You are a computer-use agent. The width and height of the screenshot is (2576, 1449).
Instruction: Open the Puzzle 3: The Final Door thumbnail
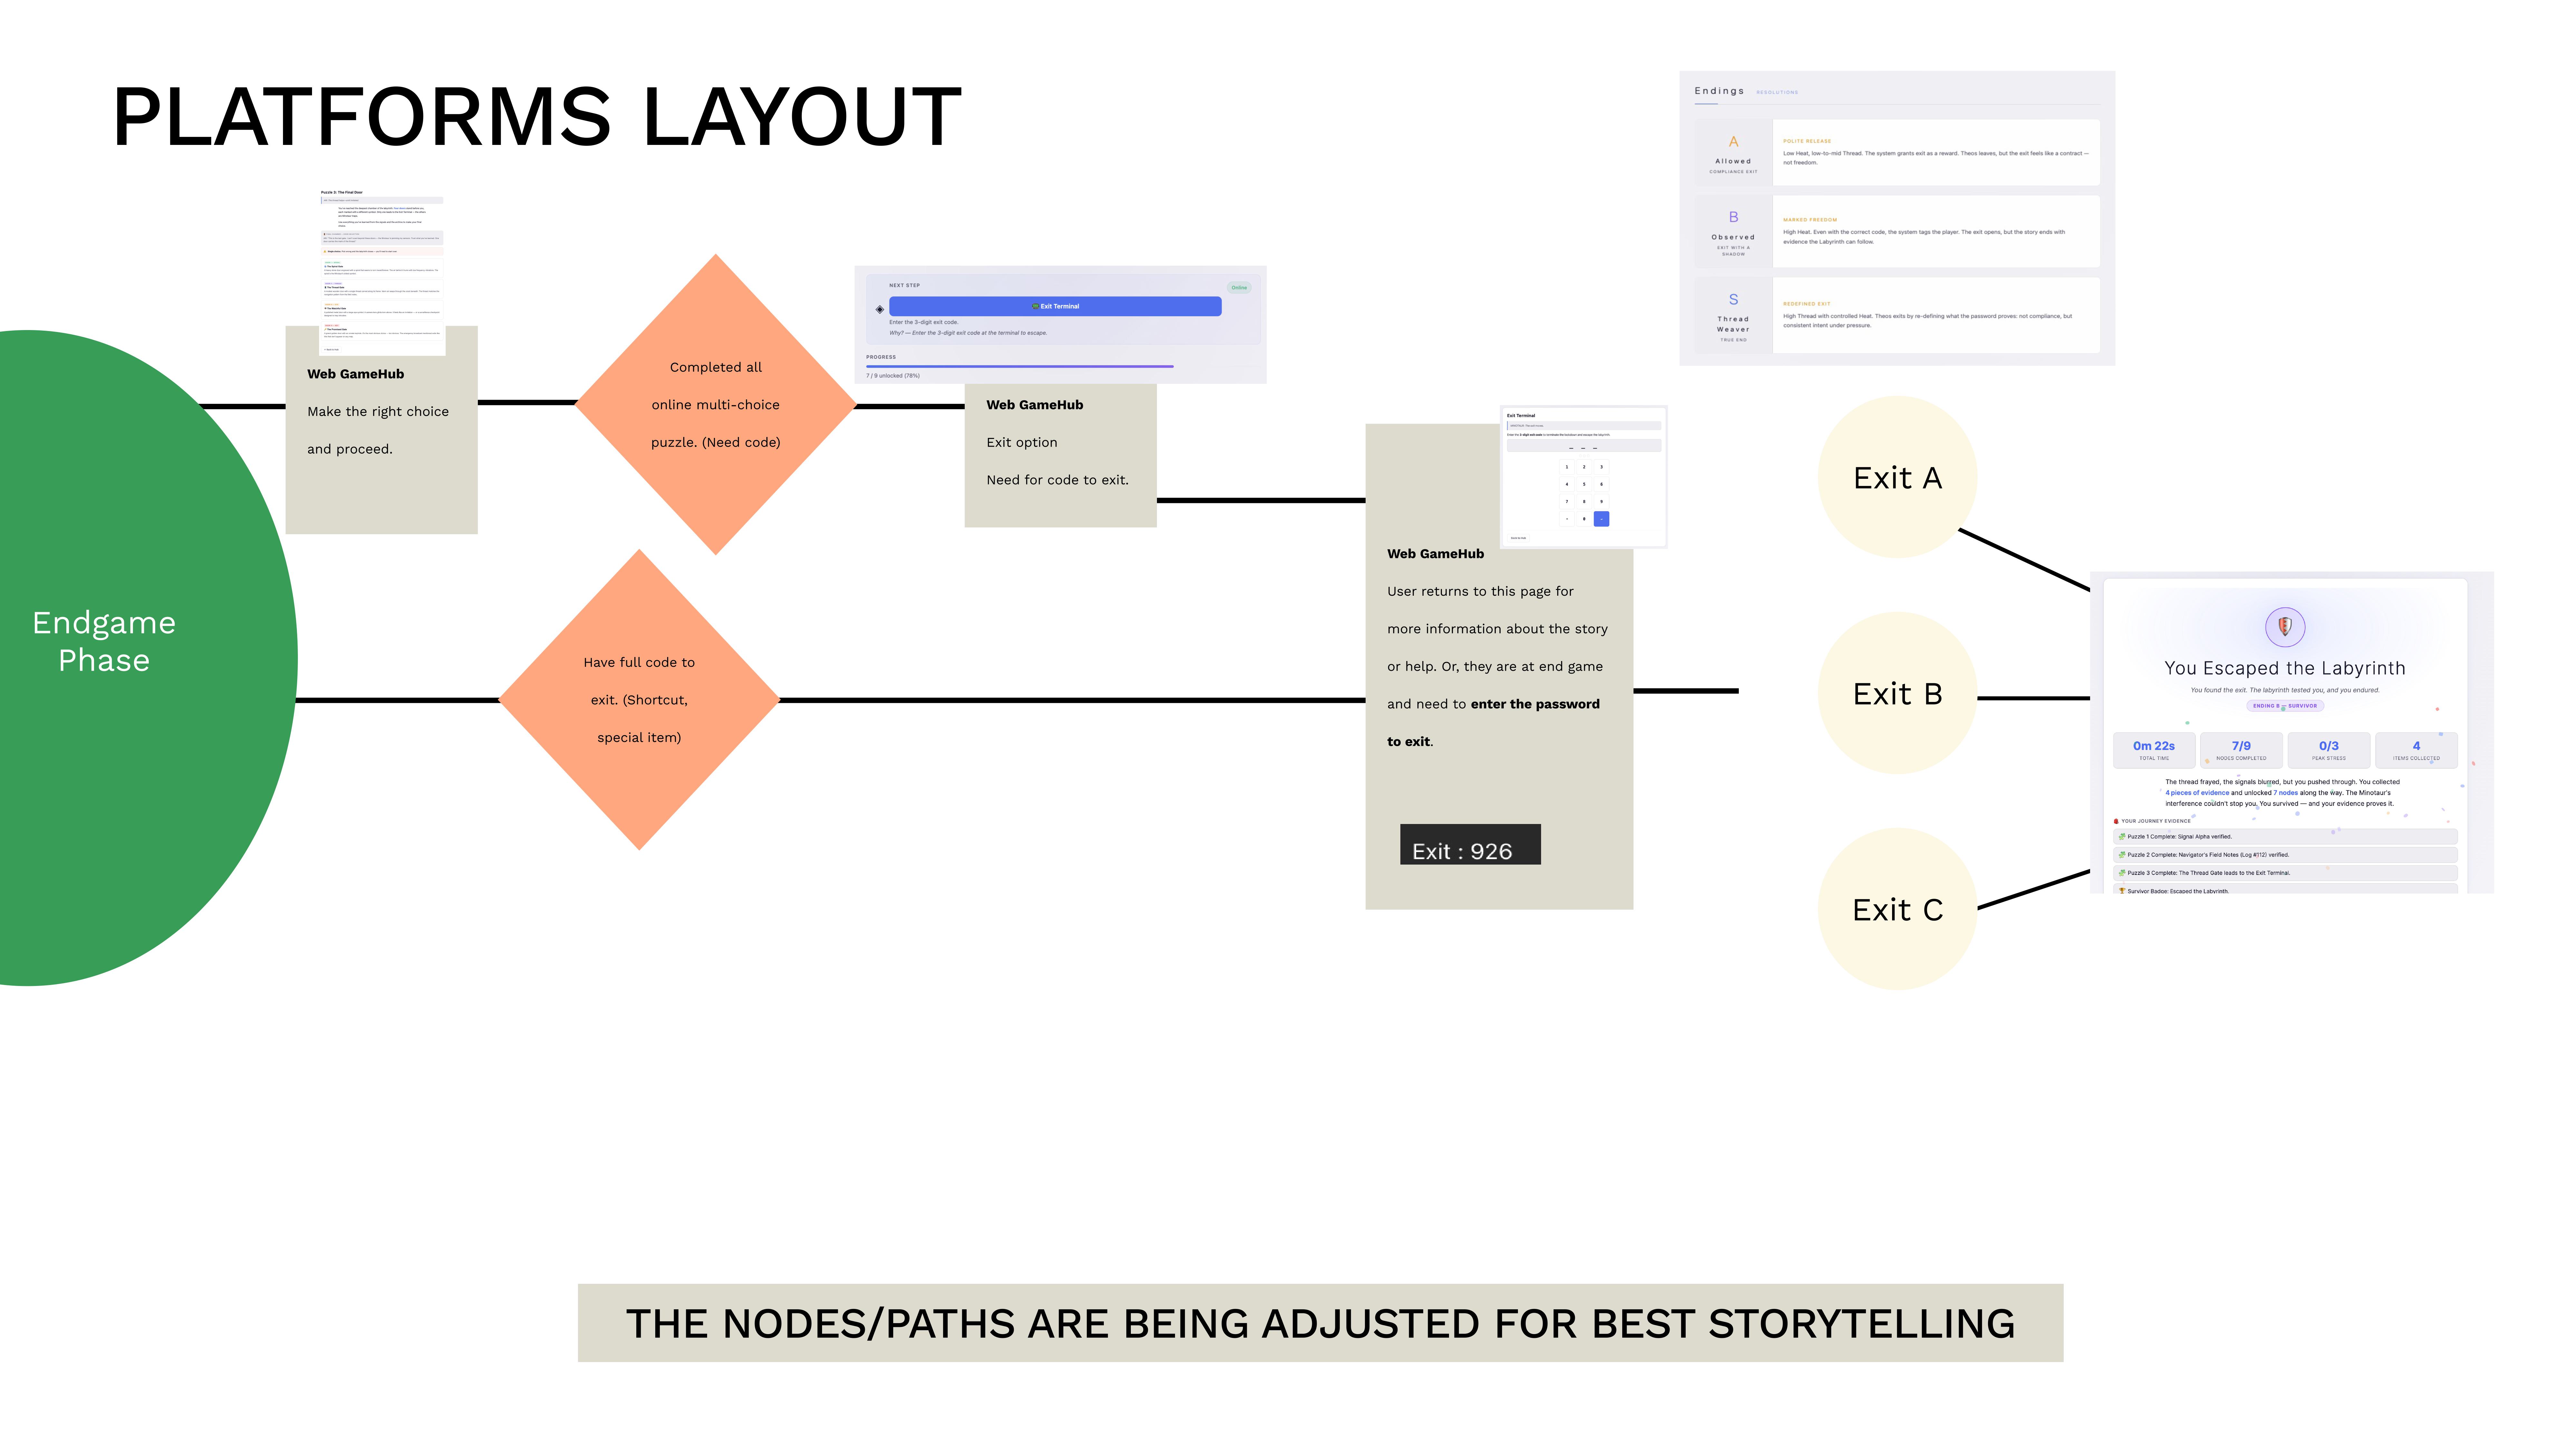[x=382, y=271]
